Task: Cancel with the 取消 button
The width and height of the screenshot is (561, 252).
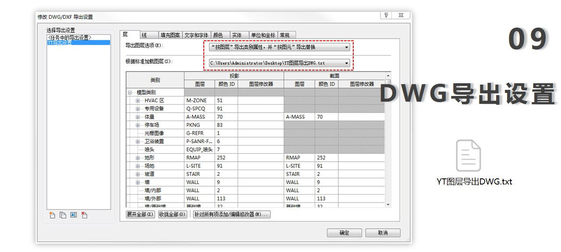Action: [383, 233]
